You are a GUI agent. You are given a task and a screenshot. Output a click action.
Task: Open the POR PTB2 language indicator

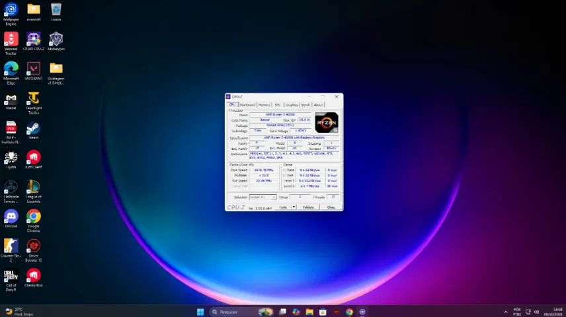(517, 312)
